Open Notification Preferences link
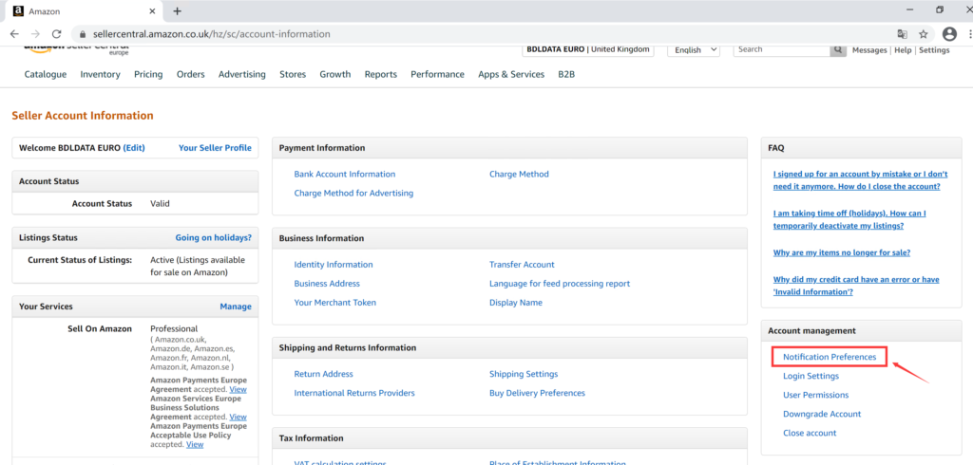Image resolution: width=973 pixels, height=465 pixels. pyautogui.click(x=830, y=357)
